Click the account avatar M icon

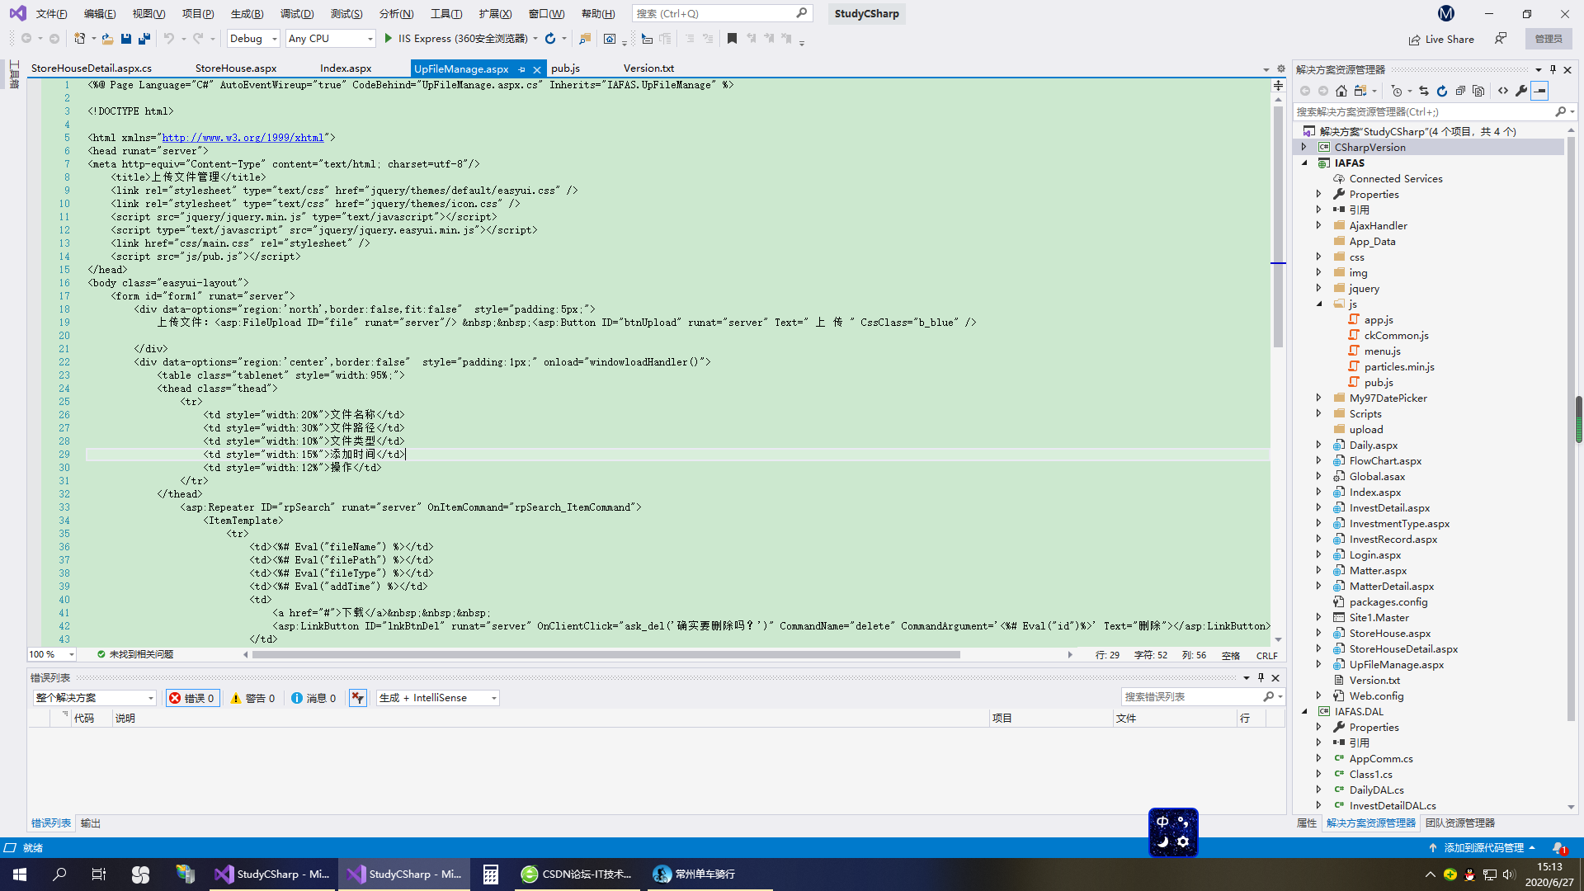coord(1446,13)
